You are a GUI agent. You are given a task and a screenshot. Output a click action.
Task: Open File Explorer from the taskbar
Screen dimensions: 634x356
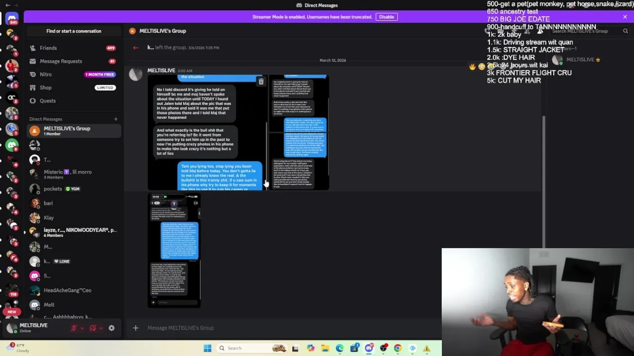[325, 348]
